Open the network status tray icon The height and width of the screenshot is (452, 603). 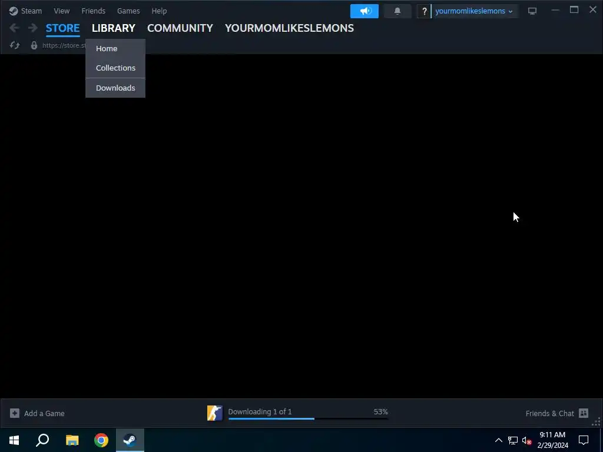pyautogui.click(x=513, y=440)
